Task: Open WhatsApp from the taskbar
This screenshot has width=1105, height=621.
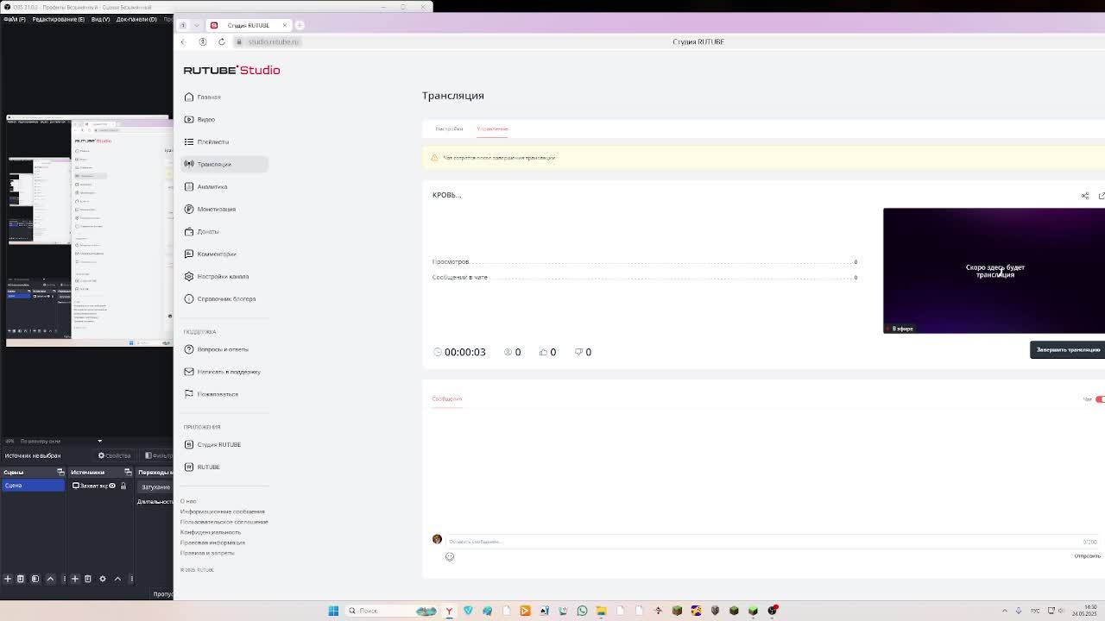Action: (582, 611)
